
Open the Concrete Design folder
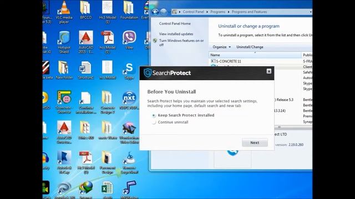point(107,102)
